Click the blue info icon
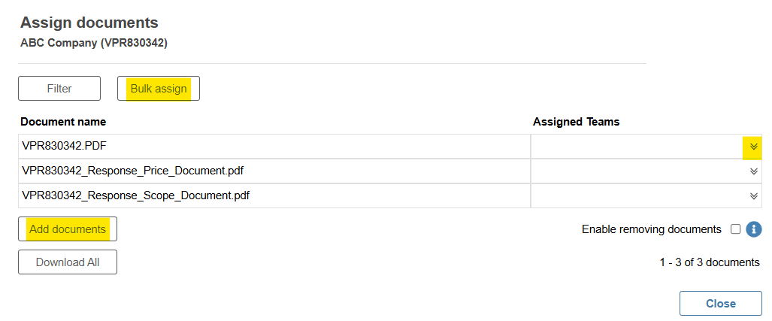This screenshot has height=321, width=772. point(753,229)
